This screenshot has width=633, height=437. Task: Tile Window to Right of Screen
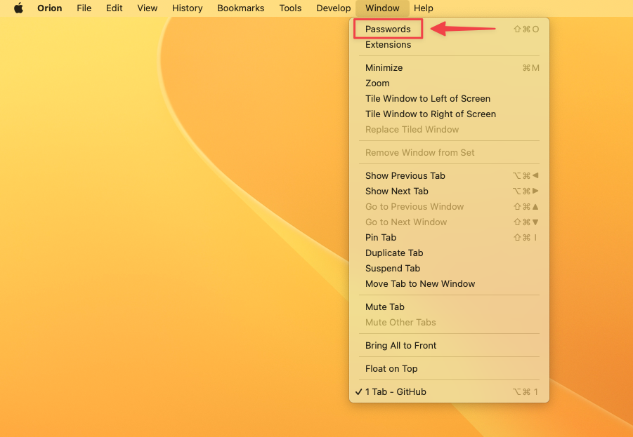(430, 114)
